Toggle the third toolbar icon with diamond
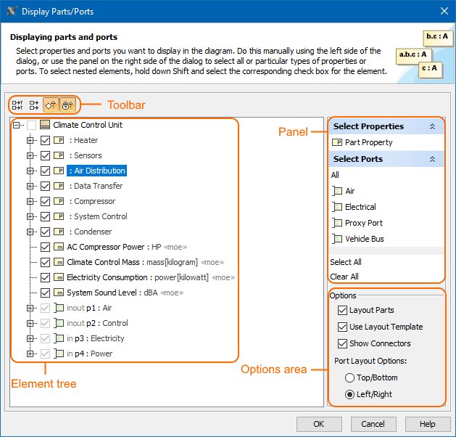The image size is (456, 437). click(x=51, y=105)
